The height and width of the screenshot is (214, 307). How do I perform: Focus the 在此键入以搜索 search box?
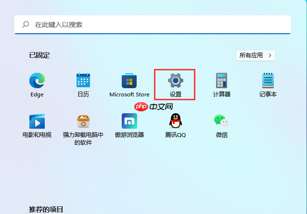pyautogui.click(x=153, y=25)
